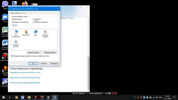The width and height of the screenshot is (178, 100).
Task: Open the Microsoft Word desktop shortcut
Action: pyautogui.click(x=5, y=45)
